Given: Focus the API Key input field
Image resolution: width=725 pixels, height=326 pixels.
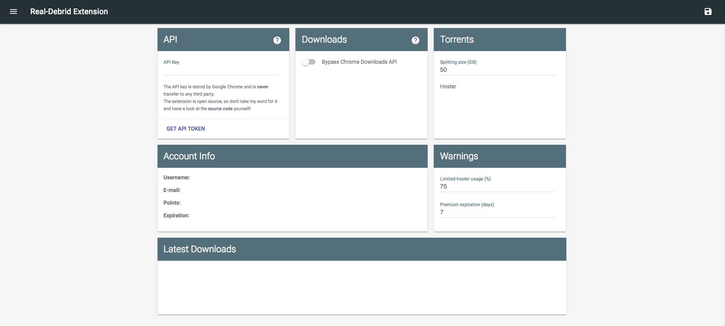Looking at the screenshot, I should [x=221, y=70].
